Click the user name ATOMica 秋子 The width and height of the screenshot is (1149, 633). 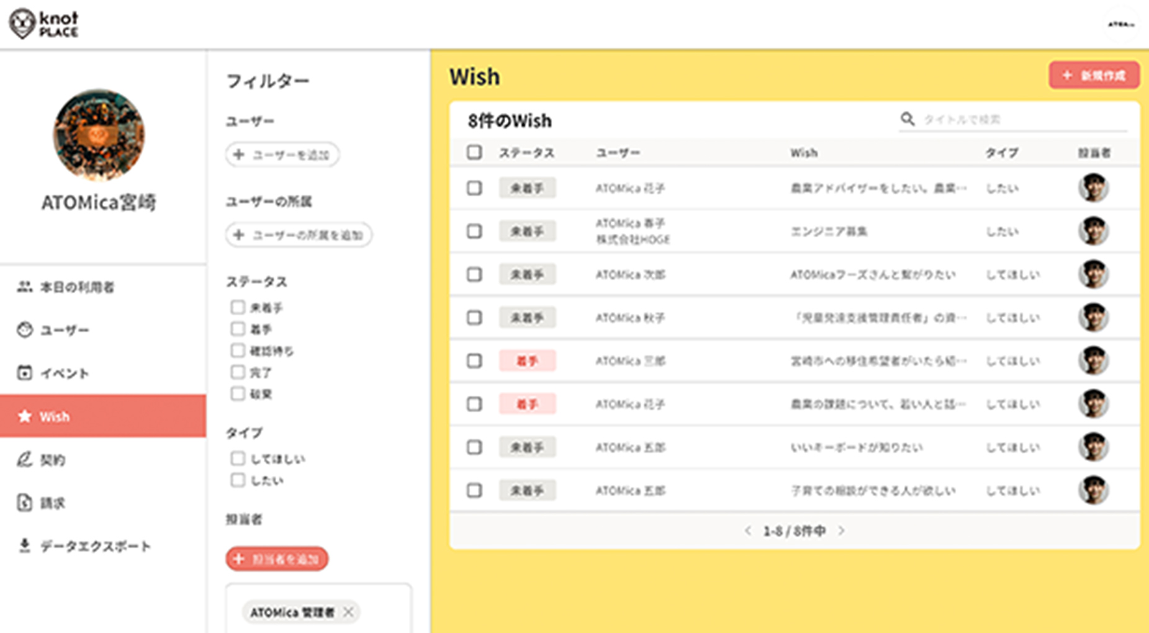point(630,318)
